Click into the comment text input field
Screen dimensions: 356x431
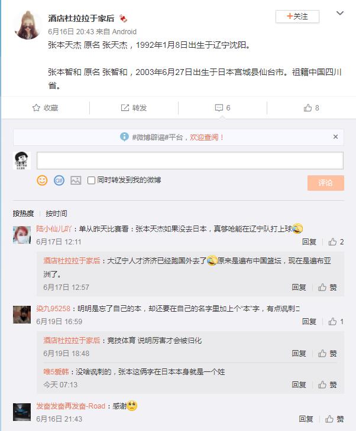tap(190, 161)
